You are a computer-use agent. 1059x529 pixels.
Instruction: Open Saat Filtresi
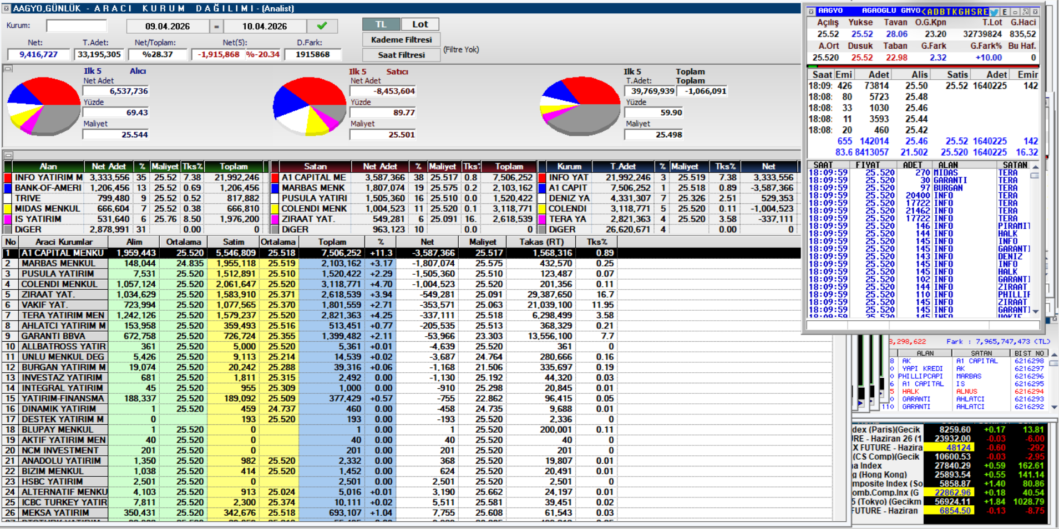pyautogui.click(x=401, y=55)
